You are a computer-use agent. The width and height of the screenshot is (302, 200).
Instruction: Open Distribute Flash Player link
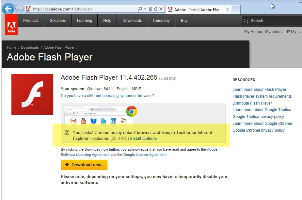252,103
